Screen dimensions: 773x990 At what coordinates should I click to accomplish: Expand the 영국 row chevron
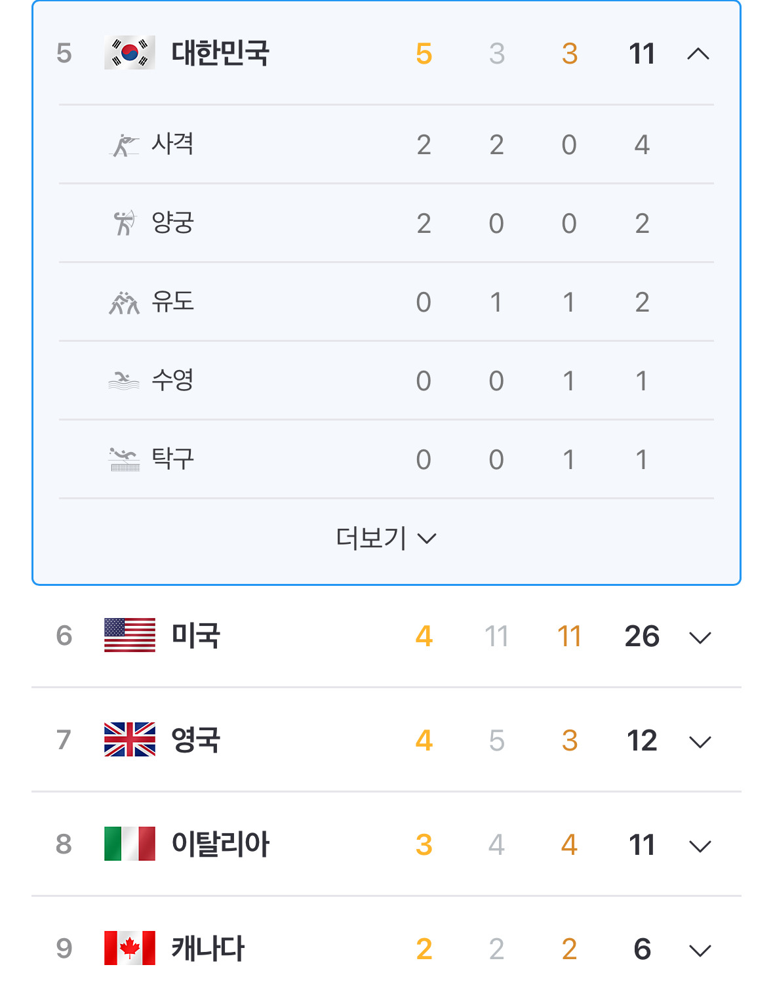coord(700,741)
